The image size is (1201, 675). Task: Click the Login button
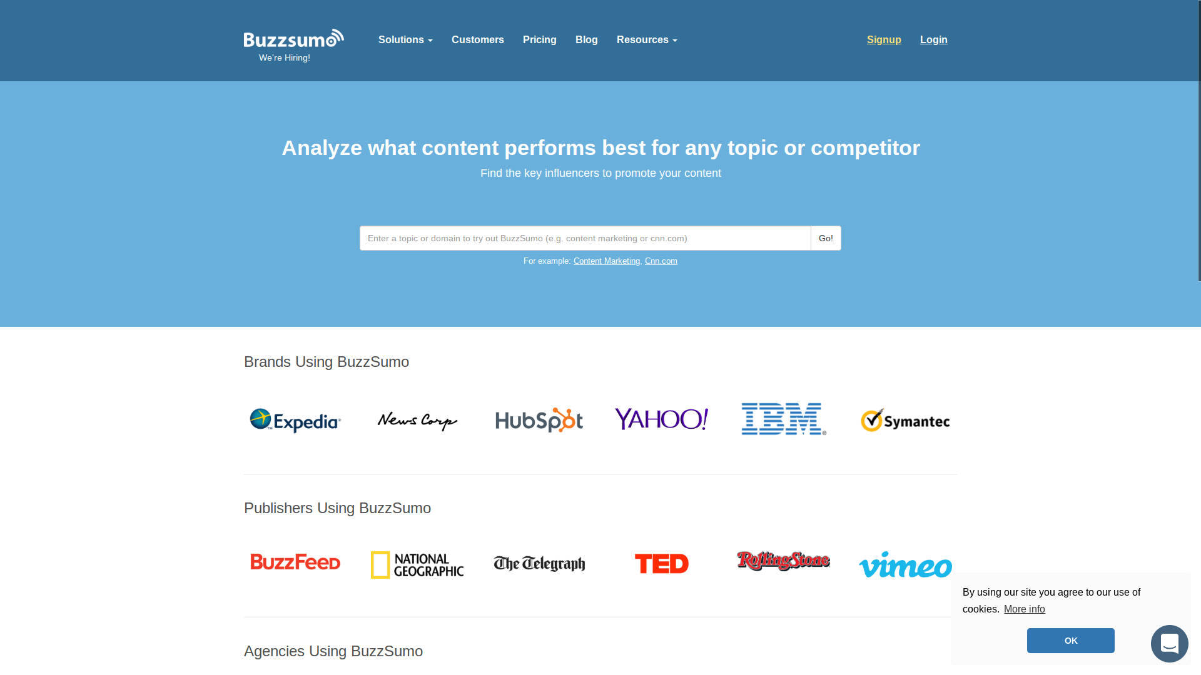tap(934, 39)
